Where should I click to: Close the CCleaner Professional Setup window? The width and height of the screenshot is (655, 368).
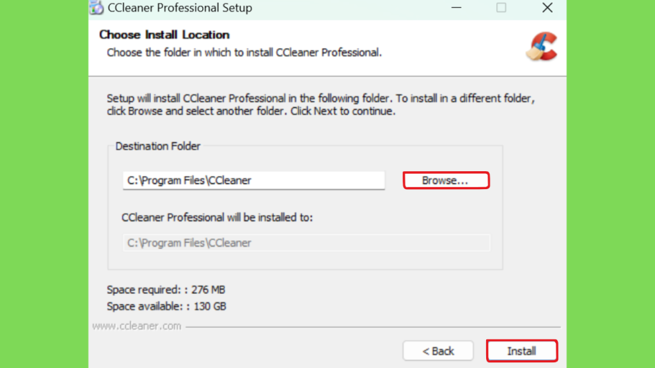(548, 8)
